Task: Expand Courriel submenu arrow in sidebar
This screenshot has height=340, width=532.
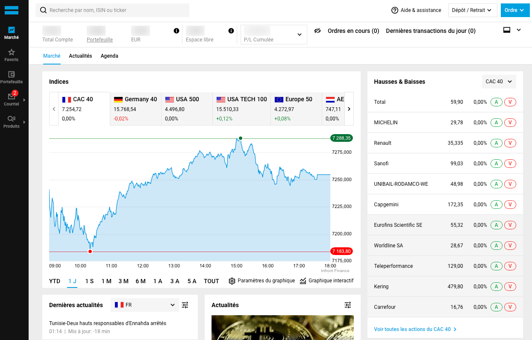Action: coord(24,100)
